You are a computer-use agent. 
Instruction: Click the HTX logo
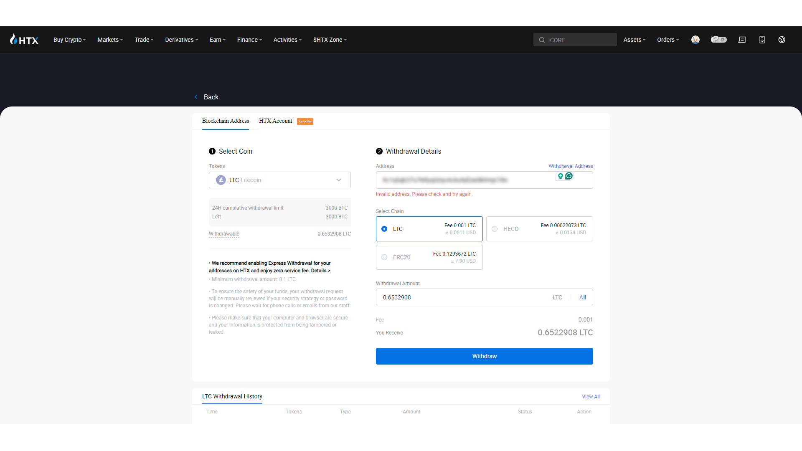tap(24, 40)
